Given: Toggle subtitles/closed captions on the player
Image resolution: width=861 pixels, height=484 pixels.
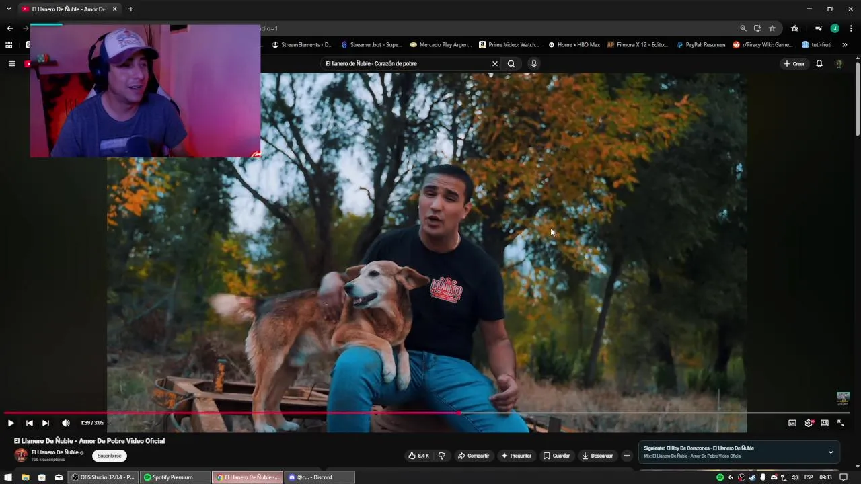Looking at the screenshot, I should point(792,423).
